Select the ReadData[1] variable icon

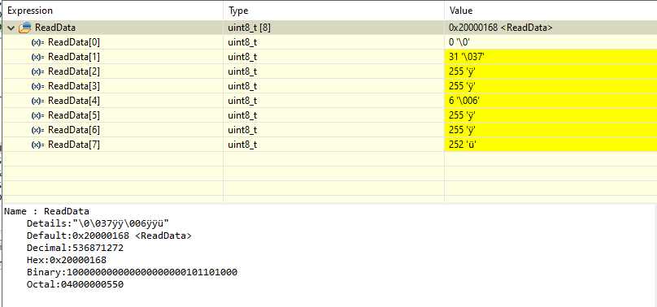point(38,57)
